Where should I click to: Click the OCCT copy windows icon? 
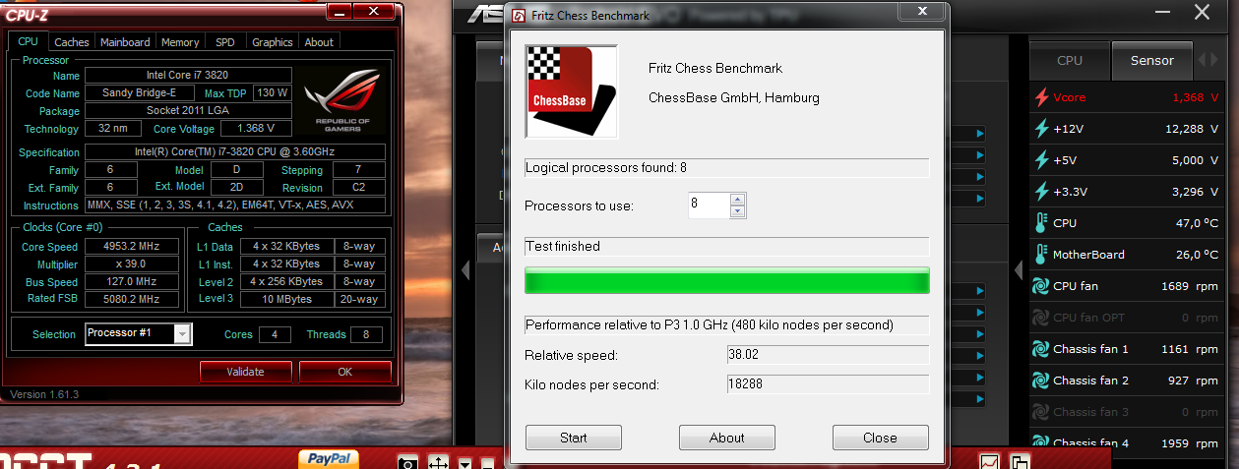pyautogui.click(x=1020, y=463)
